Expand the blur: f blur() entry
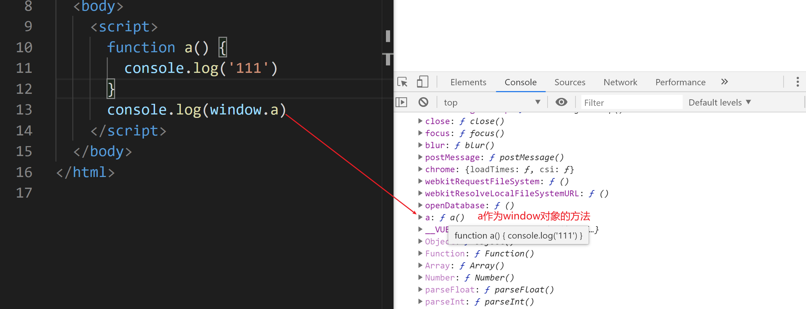Viewport: 806px width, 309px height. [420, 145]
